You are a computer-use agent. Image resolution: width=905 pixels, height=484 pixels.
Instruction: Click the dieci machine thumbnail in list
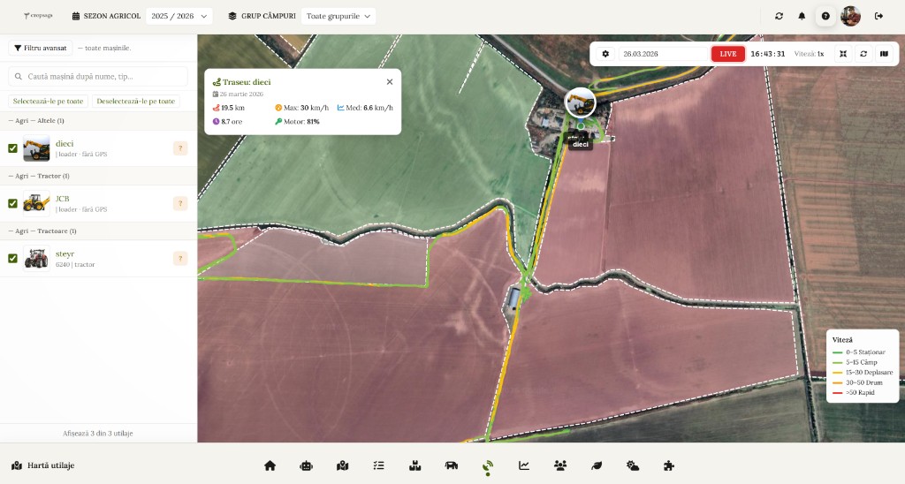point(36,148)
